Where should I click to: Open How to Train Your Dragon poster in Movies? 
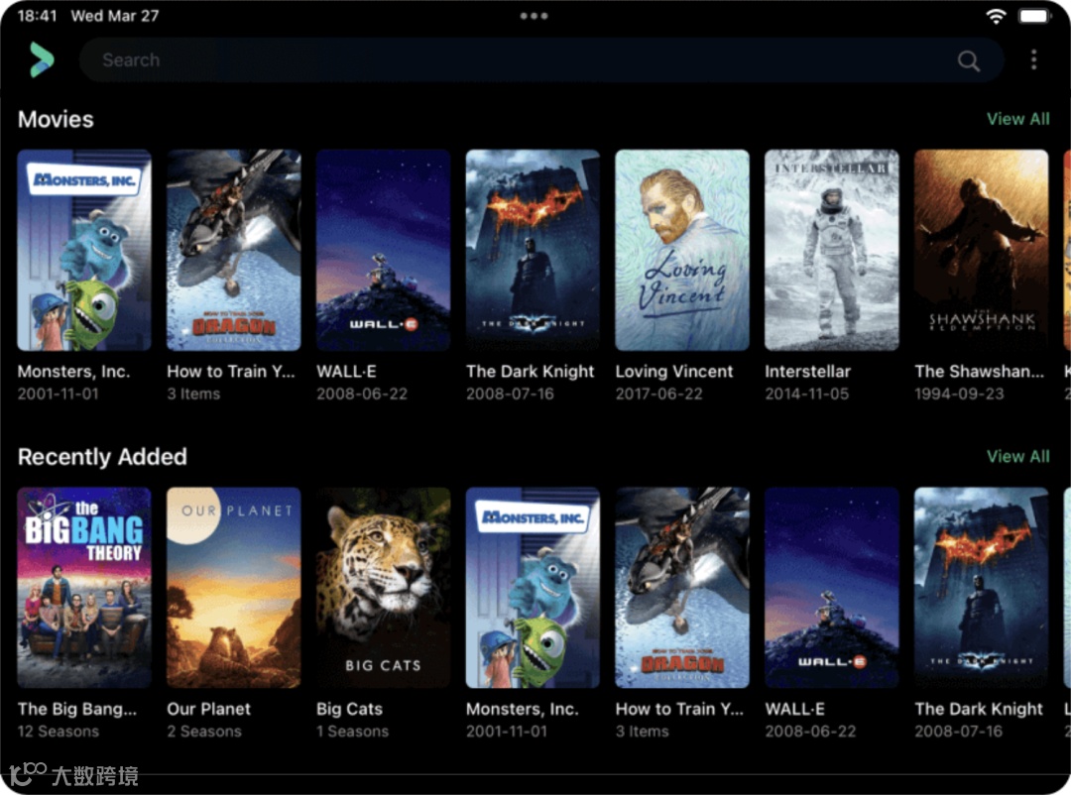pyautogui.click(x=234, y=250)
